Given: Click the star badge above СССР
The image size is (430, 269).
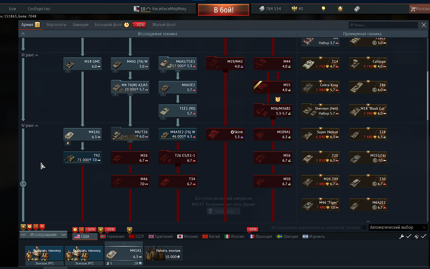Looking at the screenshot, I should (130, 230).
